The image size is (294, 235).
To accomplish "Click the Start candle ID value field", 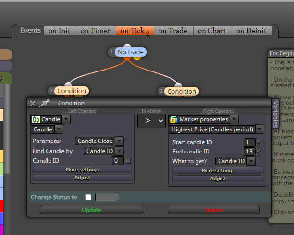I will coord(249,142).
